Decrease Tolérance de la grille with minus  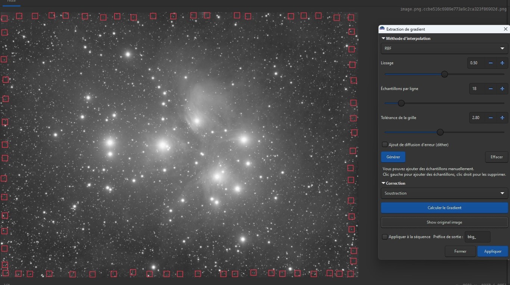tap(491, 118)
